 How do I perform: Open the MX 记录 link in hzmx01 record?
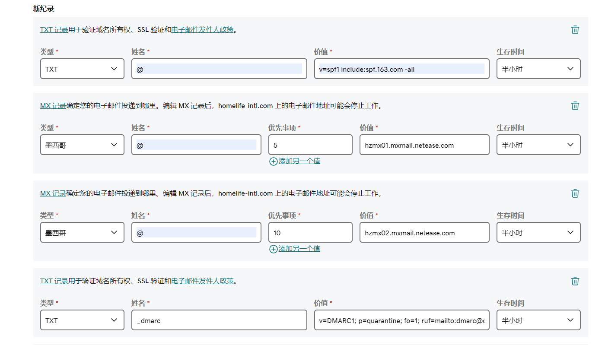(53, 106)
